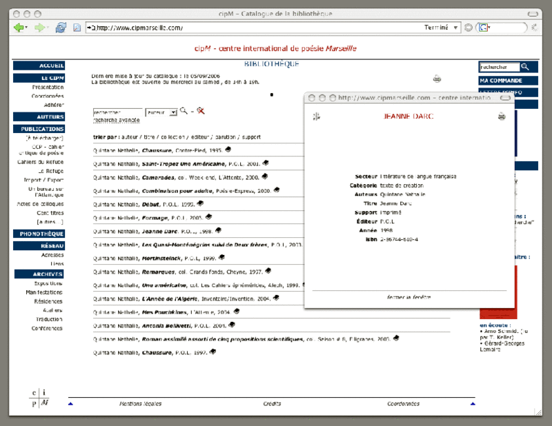Open LE CIPM menu section
Image resolution: width=552 pixels, height=426 pixels.
coord(39,78)
